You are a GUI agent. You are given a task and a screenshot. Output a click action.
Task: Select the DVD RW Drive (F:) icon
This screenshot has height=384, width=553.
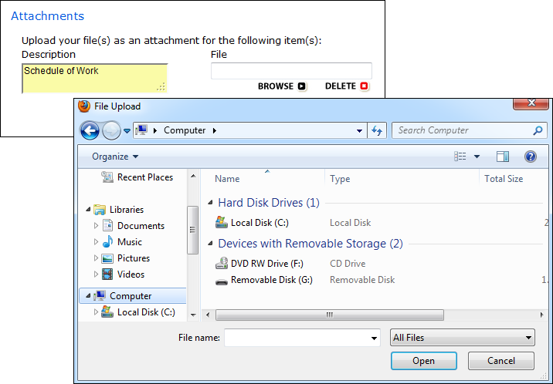(222, 264)
